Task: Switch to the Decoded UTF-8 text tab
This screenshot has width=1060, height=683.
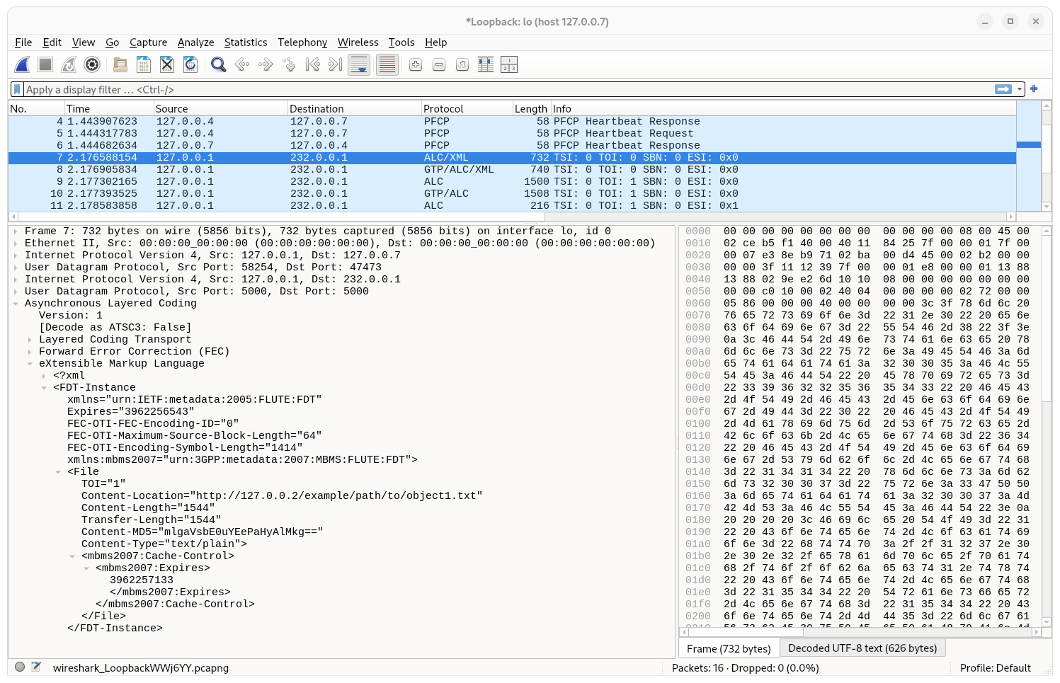Action: (x=863, y=648)
